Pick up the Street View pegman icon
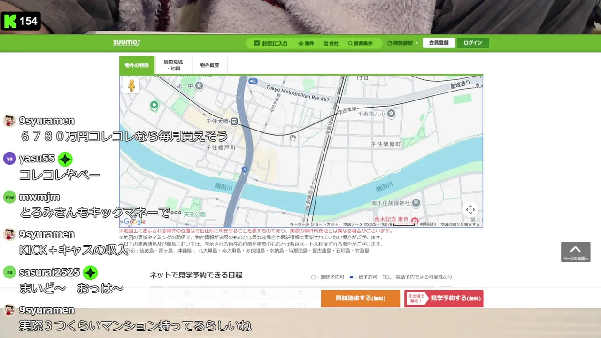601x338 pixels. [131, 85]
